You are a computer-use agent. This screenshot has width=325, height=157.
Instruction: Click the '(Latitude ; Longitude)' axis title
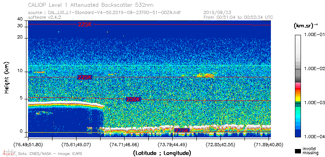point(162,153)
